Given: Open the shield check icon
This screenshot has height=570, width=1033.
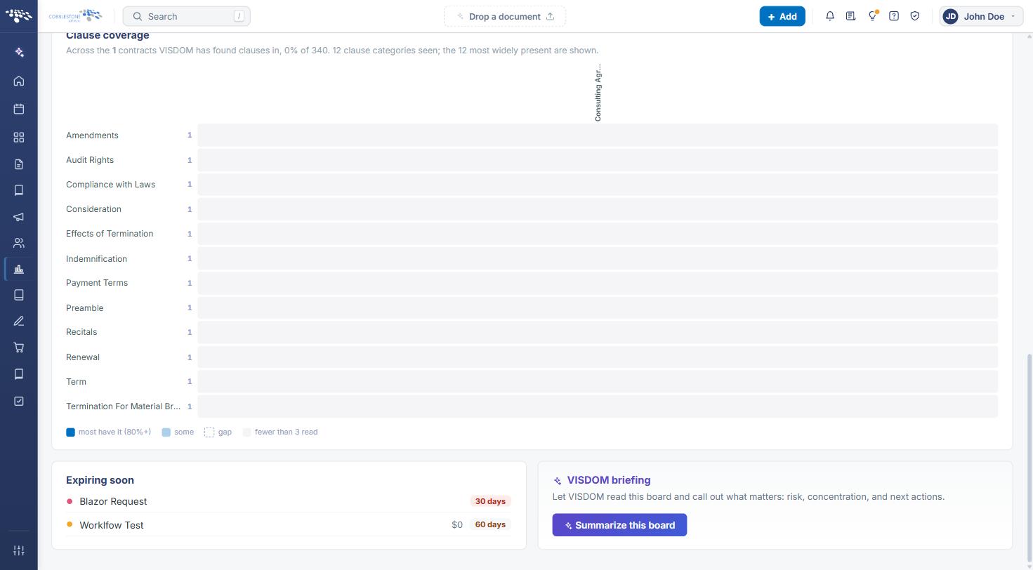Looking at the screenshot, I should pyautogui.click(x=915, y=16).
